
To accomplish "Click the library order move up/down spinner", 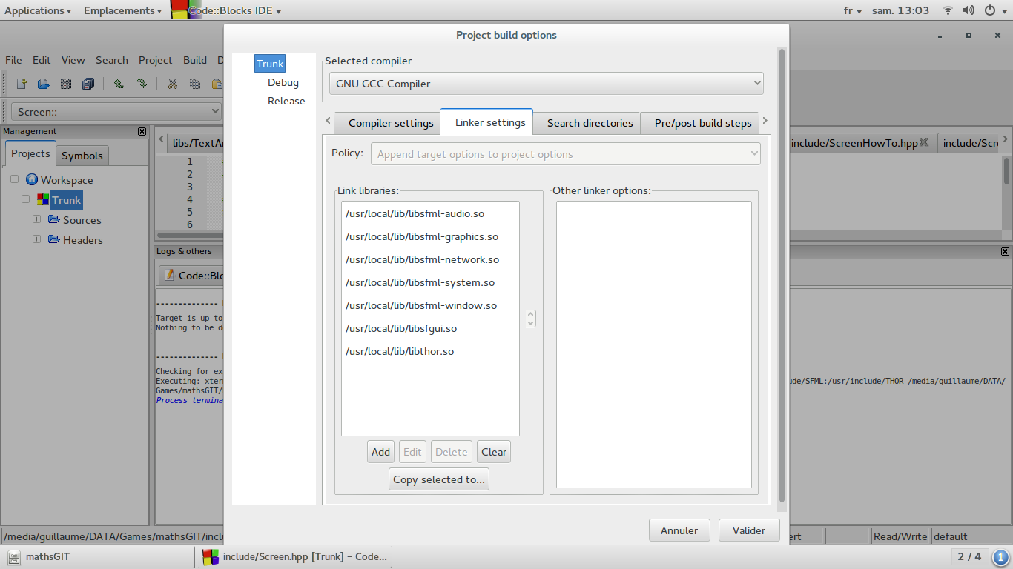I will 530,319.
